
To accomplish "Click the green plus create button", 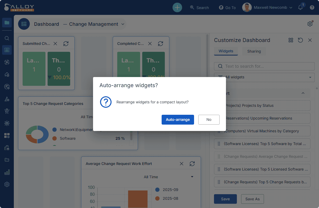I will point(177,7).
